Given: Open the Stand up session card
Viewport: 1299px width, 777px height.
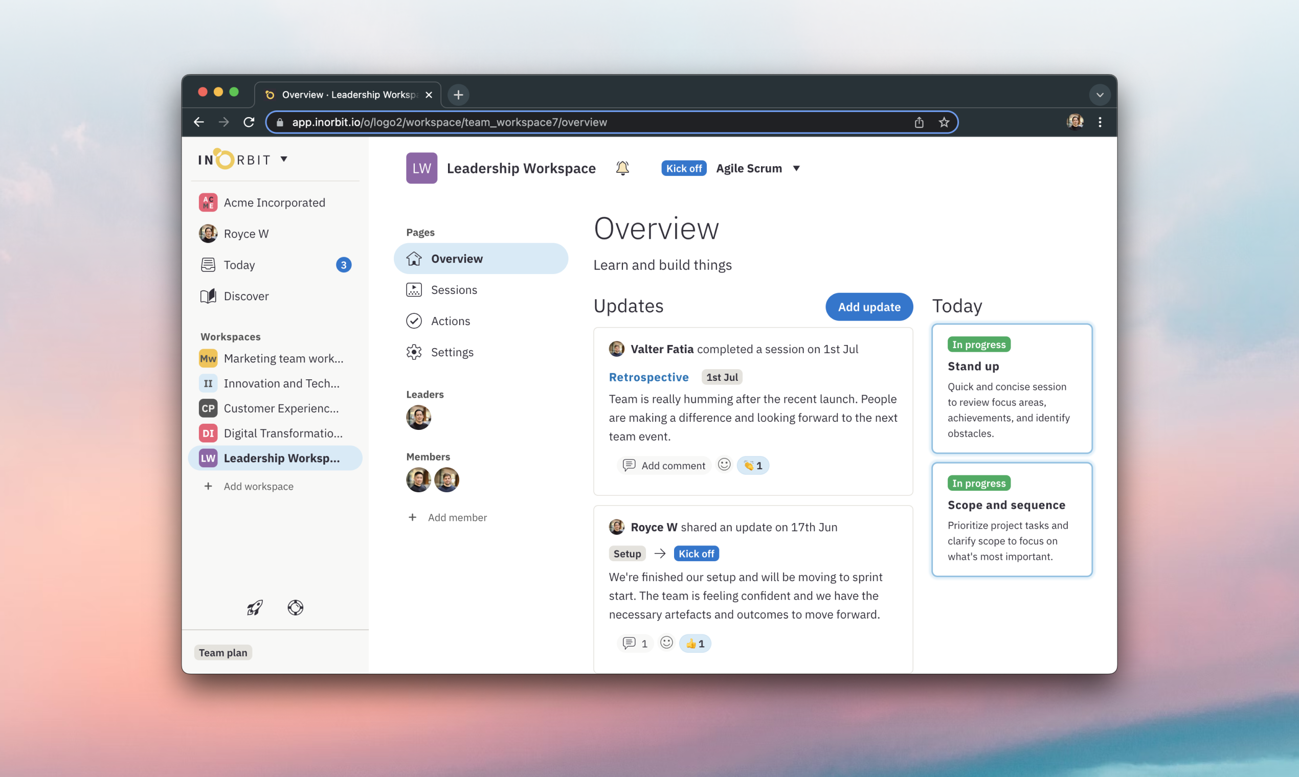Looking at the screenshot, I should click(1012, 388).
